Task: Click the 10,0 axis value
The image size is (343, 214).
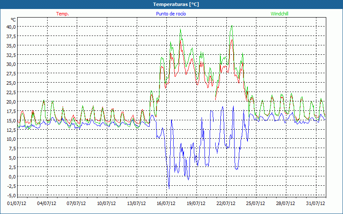Action: pyautogui.click(x=12, y=139)
